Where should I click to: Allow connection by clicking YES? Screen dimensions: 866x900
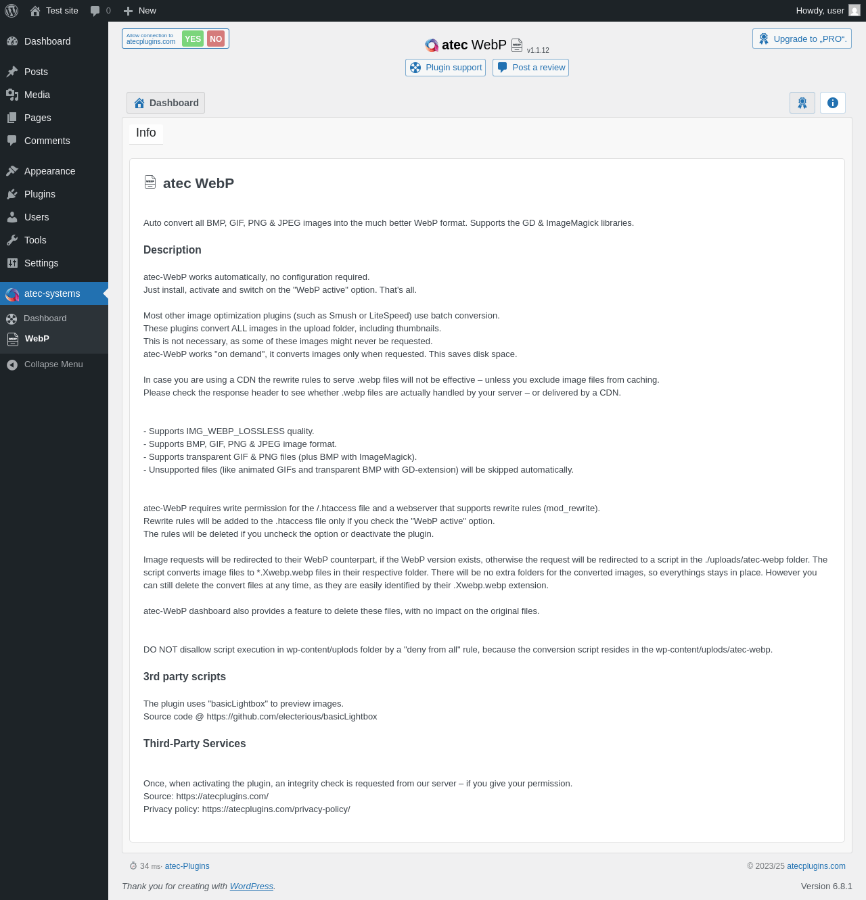[x=193, y=39]
